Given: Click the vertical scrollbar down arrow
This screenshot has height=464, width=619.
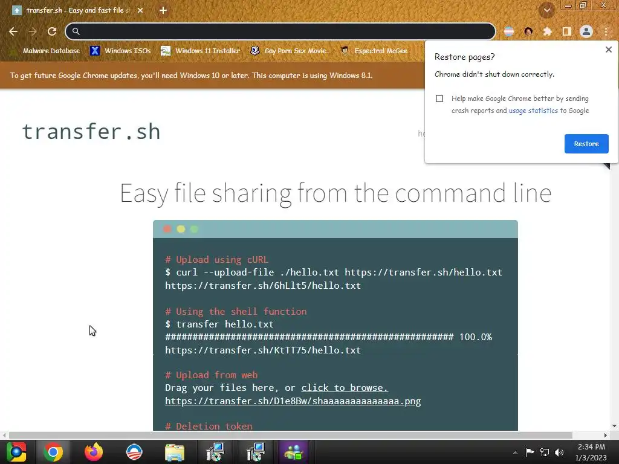Looking at the screenshot, I should (614, 426).
